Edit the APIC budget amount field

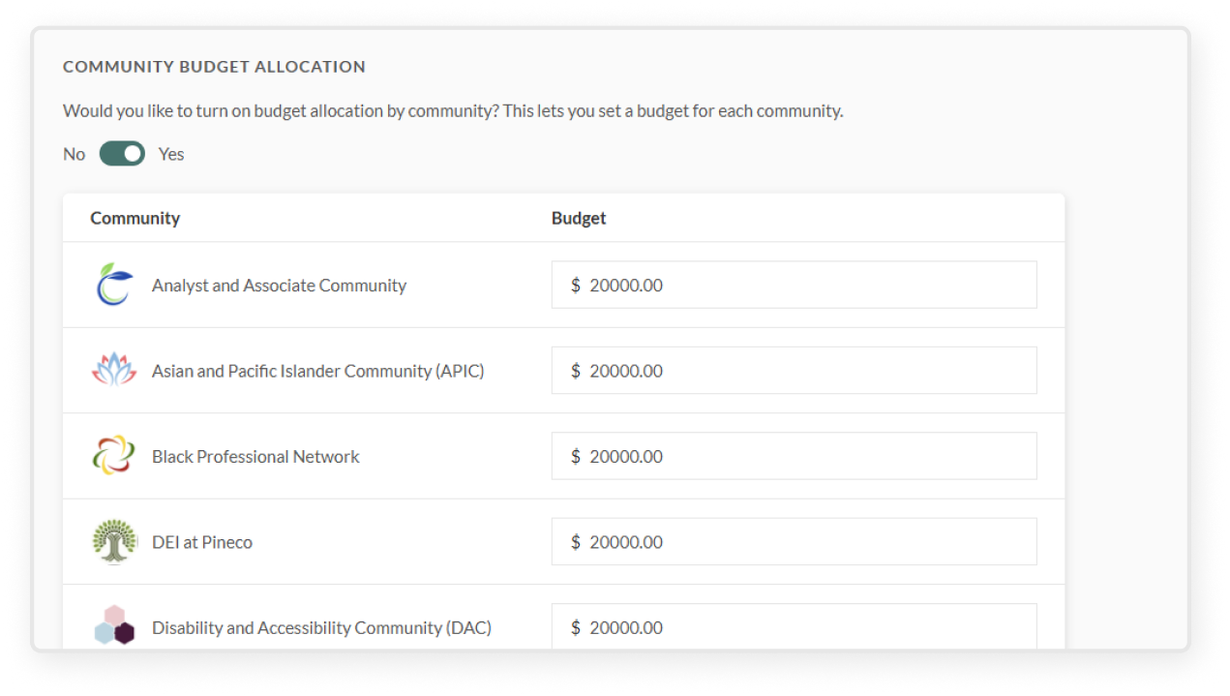pos(794,371)
